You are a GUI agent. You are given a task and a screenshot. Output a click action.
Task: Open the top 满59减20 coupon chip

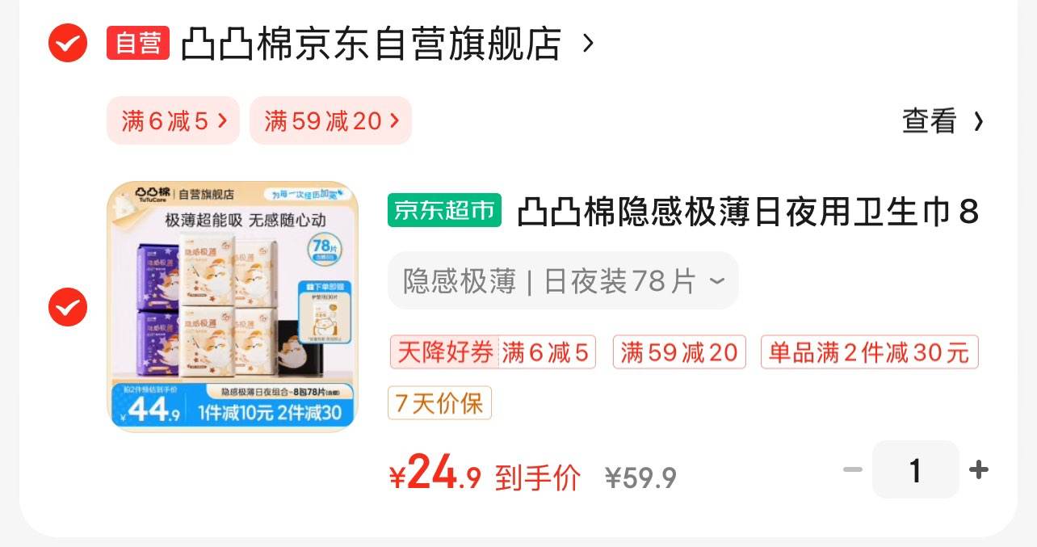point(331,121)
